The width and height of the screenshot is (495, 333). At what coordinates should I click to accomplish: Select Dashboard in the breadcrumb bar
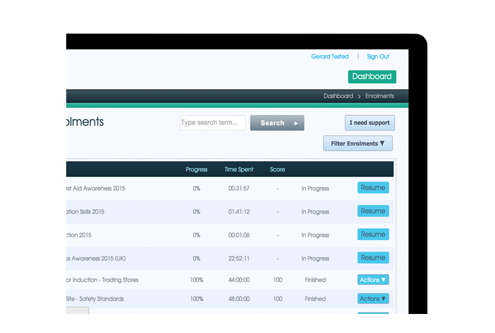coord(338,96)
